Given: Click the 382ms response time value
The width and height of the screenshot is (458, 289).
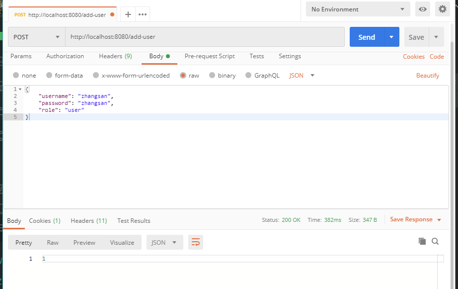Looking at the screenshot, I should coord(333,220).
